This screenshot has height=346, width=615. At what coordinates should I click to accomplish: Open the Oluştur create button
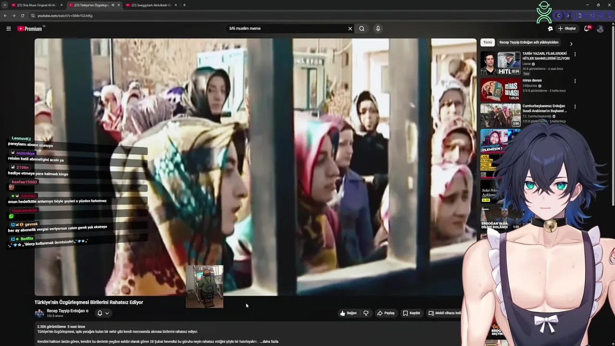point(567,28)
